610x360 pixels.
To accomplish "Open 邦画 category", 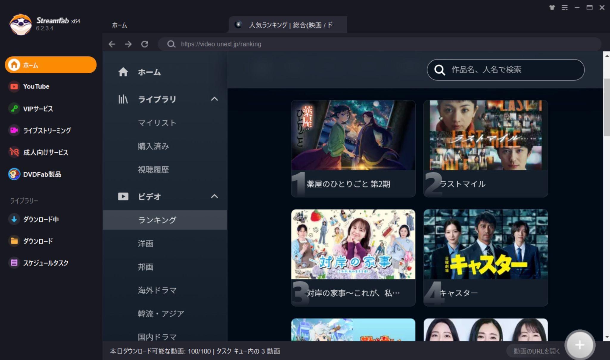I will tap(145, 267).
